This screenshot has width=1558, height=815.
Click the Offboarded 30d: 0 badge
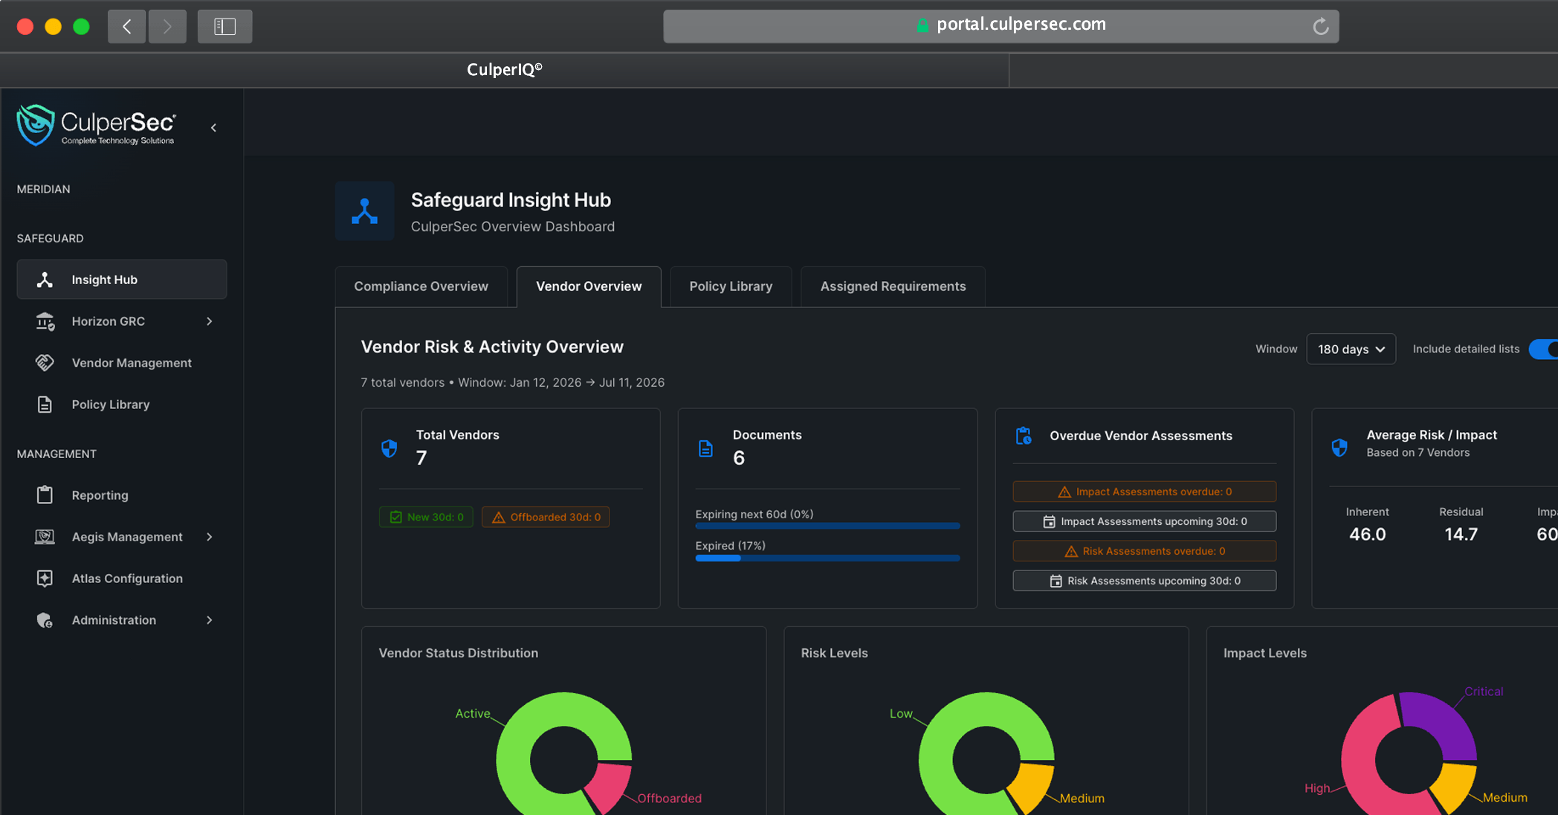click(546, 517)
